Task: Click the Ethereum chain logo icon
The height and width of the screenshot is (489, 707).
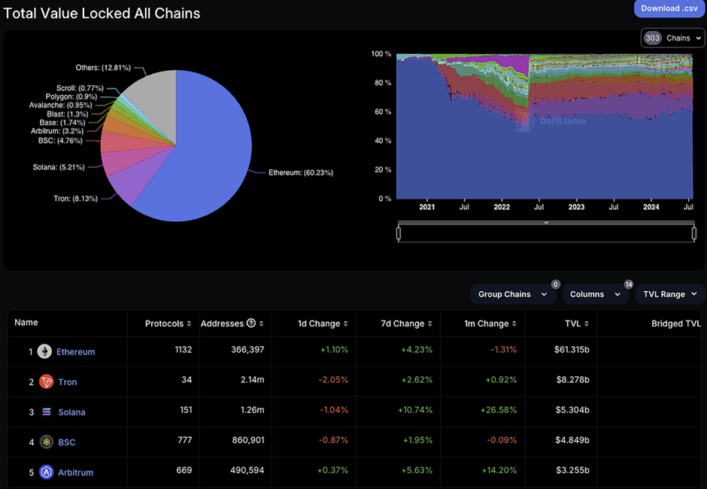Action: pyautogui.click(x=44, y=351)
